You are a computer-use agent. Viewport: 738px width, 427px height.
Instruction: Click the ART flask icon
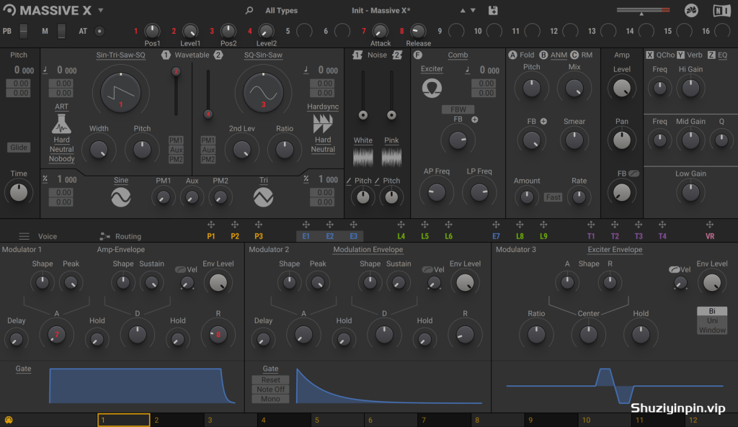pos(61,124)
